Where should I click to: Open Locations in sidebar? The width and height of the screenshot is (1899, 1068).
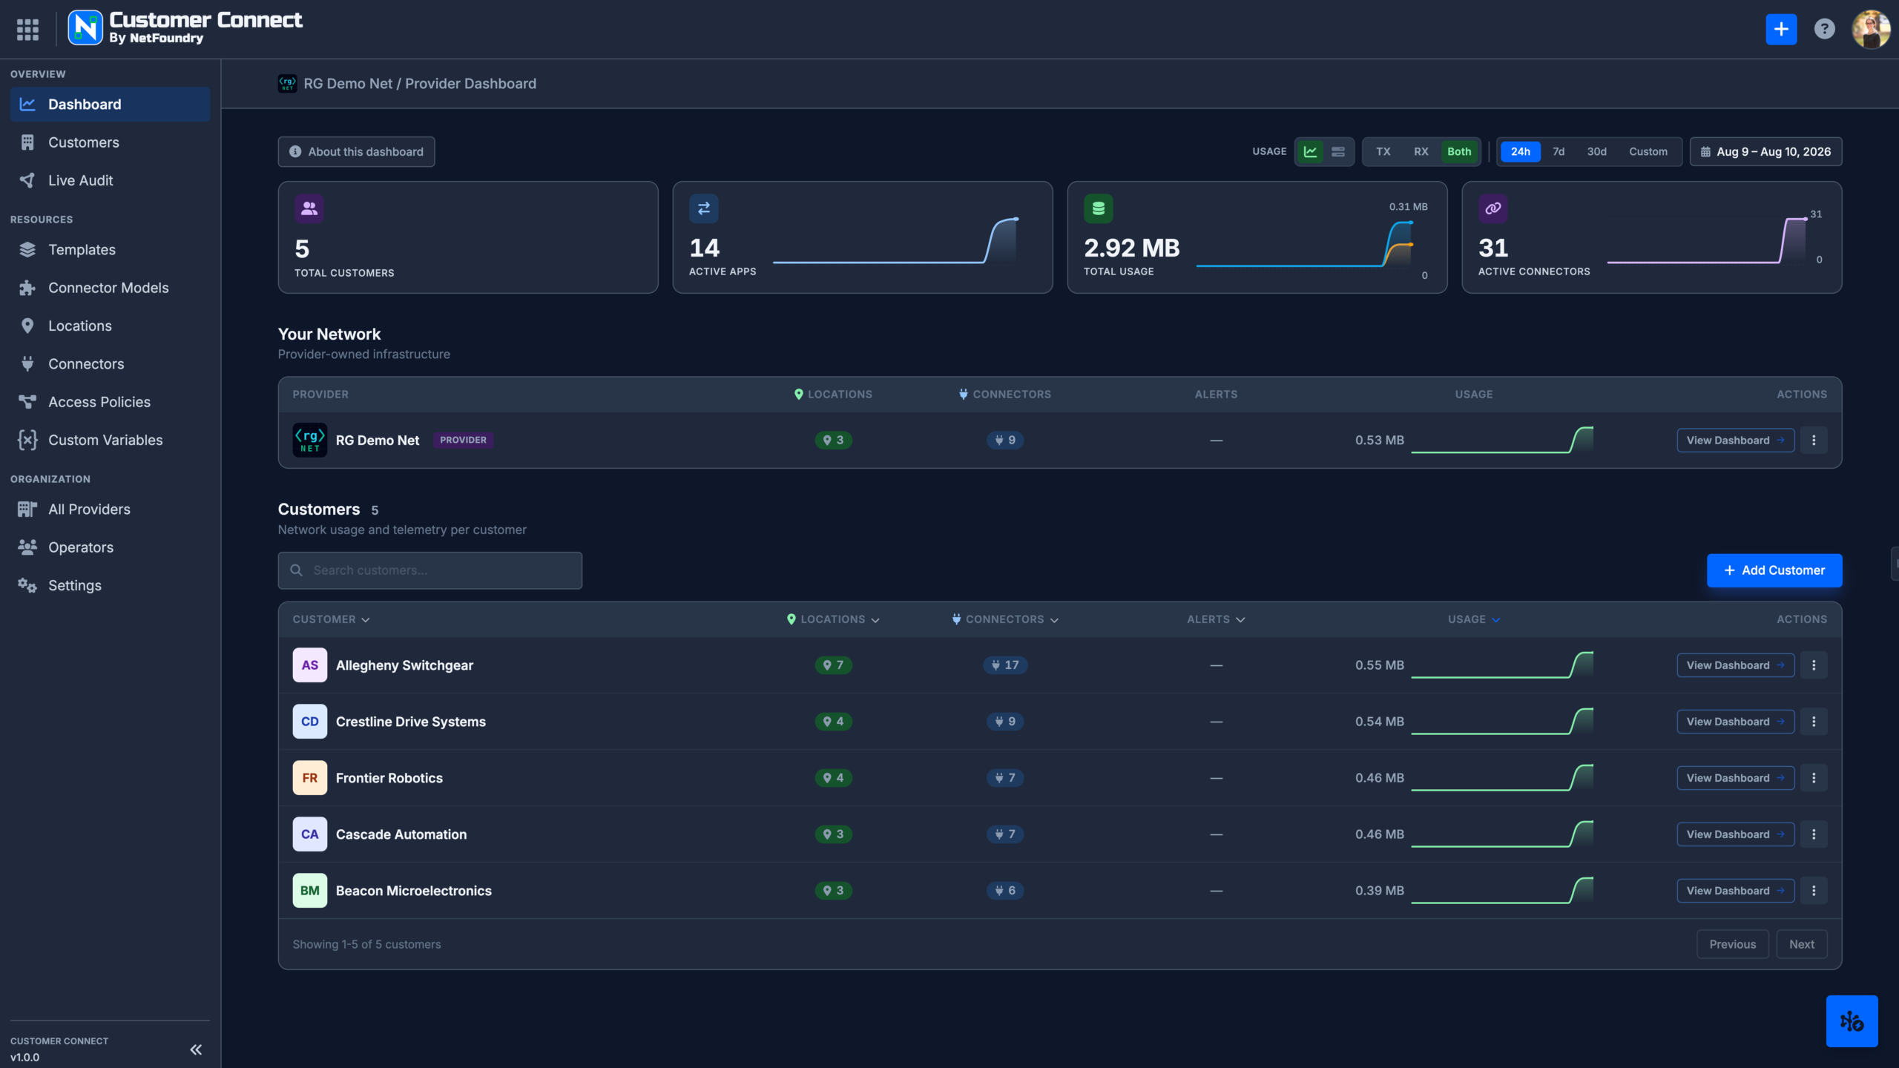(x=110, y=326)
